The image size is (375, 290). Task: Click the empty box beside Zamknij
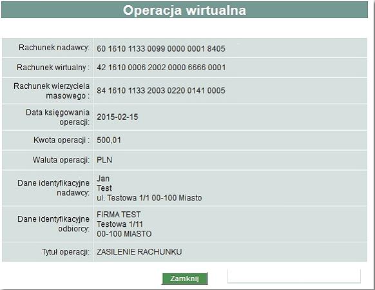click(294, 276)
